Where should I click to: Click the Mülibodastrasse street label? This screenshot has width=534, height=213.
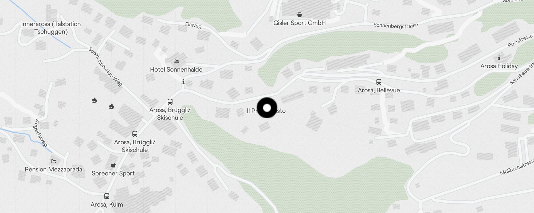point(517,167)
